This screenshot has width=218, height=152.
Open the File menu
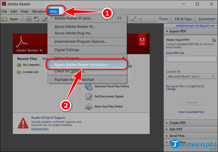[x=4, y=11]
